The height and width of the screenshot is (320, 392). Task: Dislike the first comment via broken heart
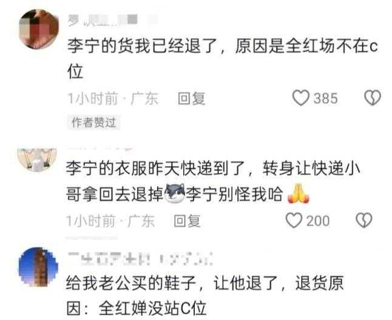(373, 98)
